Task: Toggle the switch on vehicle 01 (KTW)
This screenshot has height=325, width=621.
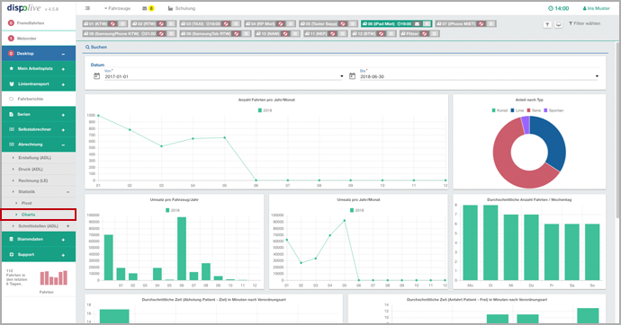Action: (x=122, y=23)
